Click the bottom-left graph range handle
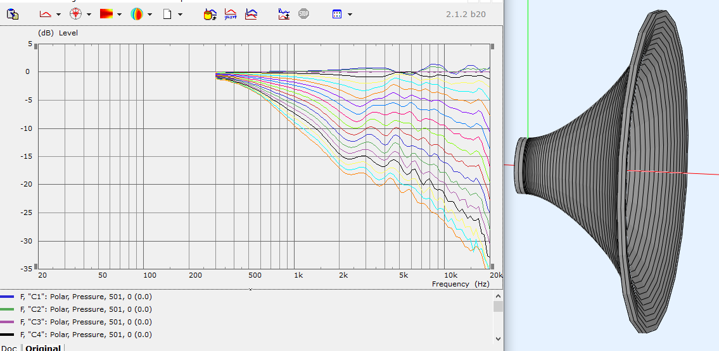The image size is (719, 351). pyautogui.click(x=35, y=266)
